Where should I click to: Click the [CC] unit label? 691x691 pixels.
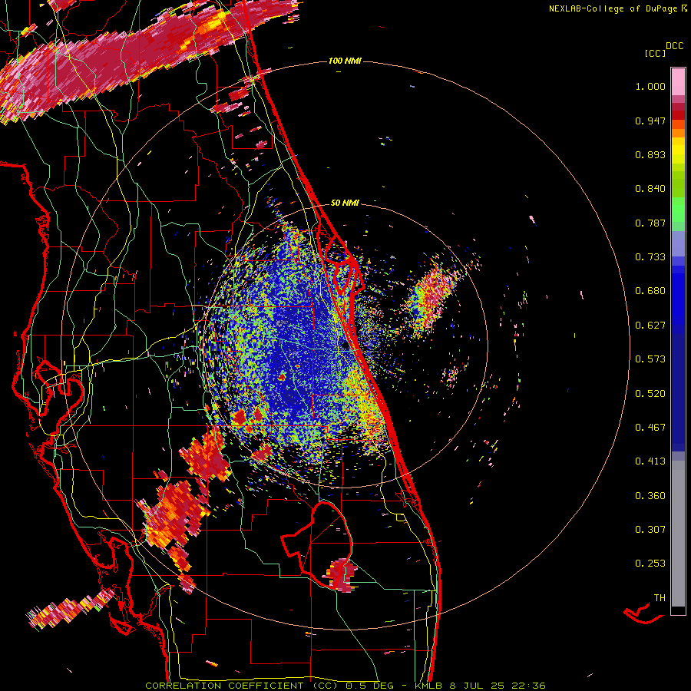tap(655, 53)
